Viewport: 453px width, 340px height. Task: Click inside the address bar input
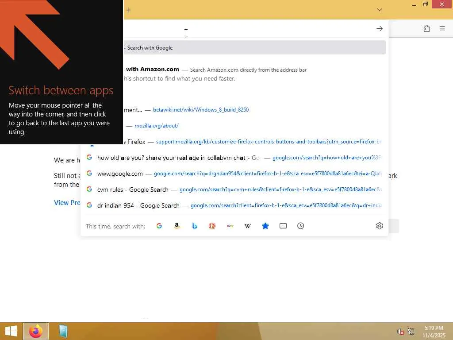pyautogui.click(x=249, y=29)
